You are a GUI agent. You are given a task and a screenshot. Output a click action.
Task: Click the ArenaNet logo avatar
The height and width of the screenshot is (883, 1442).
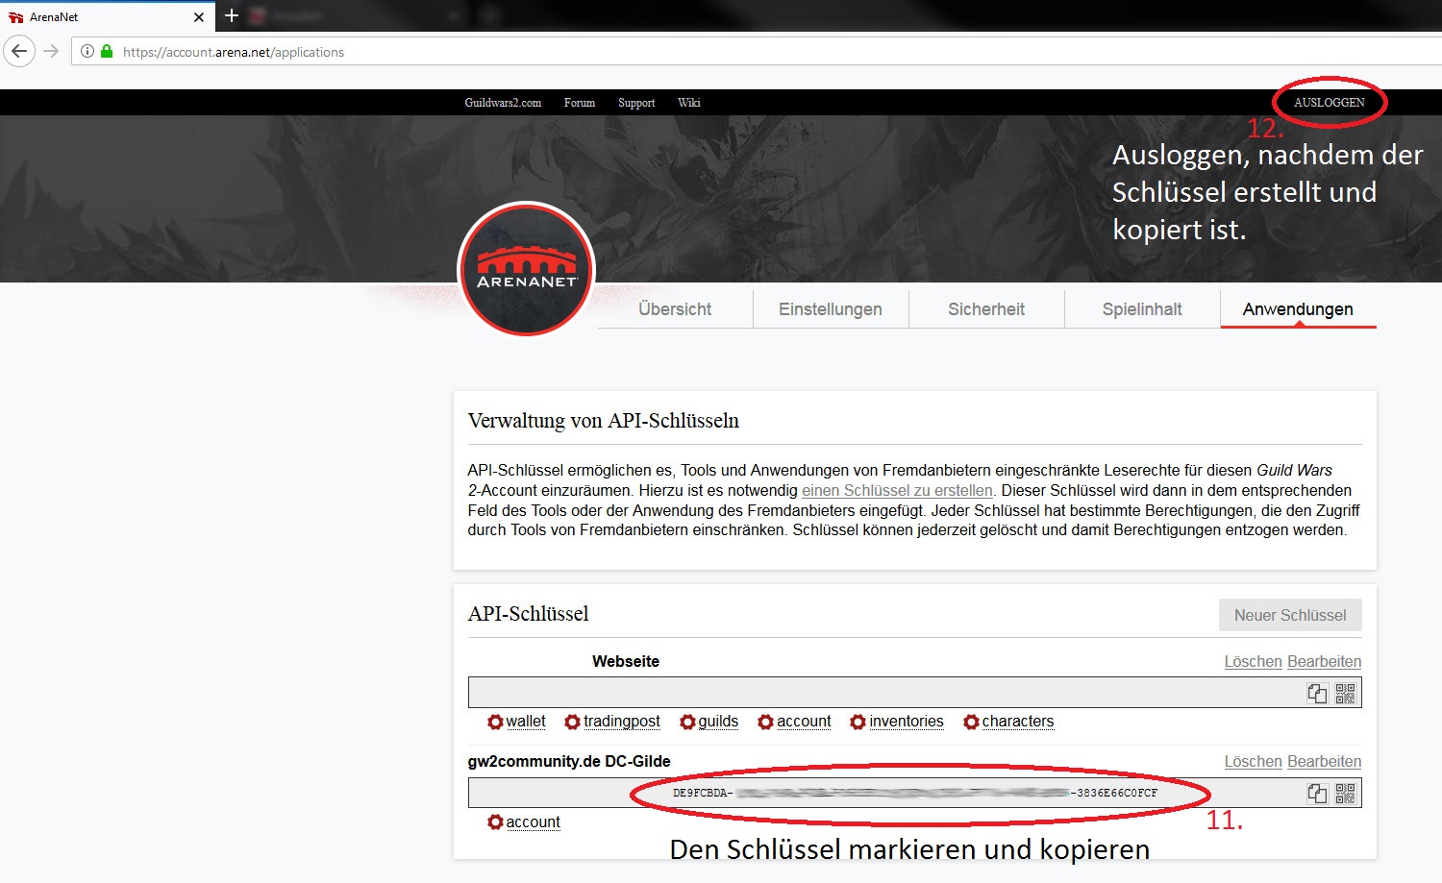[x=527, y=270]
